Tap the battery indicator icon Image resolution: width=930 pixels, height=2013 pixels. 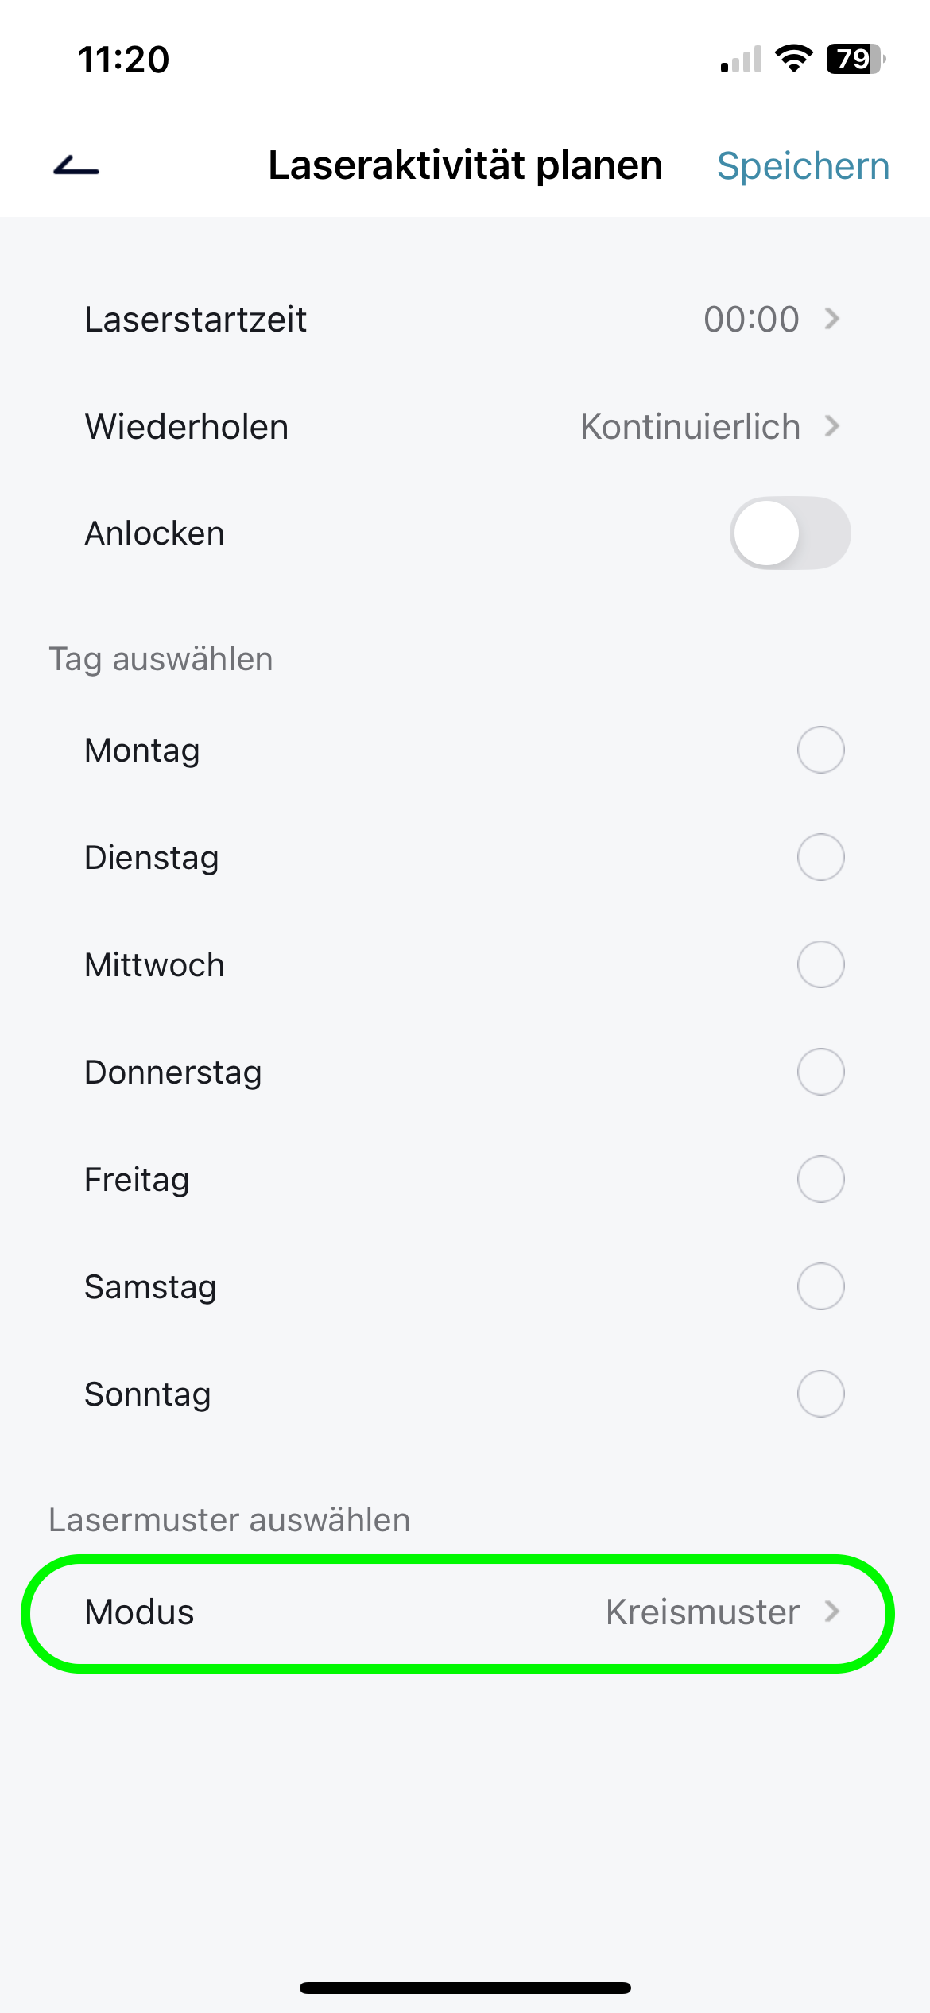[x=855, y=59]
